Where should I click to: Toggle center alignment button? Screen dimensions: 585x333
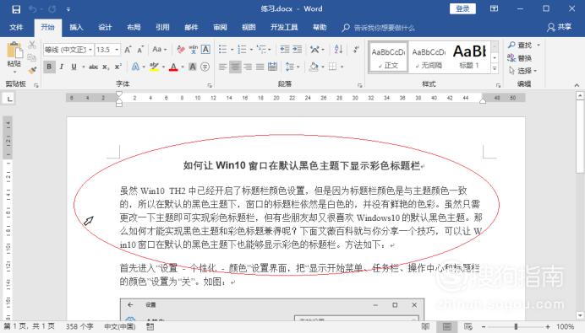[x=235, y=67]
